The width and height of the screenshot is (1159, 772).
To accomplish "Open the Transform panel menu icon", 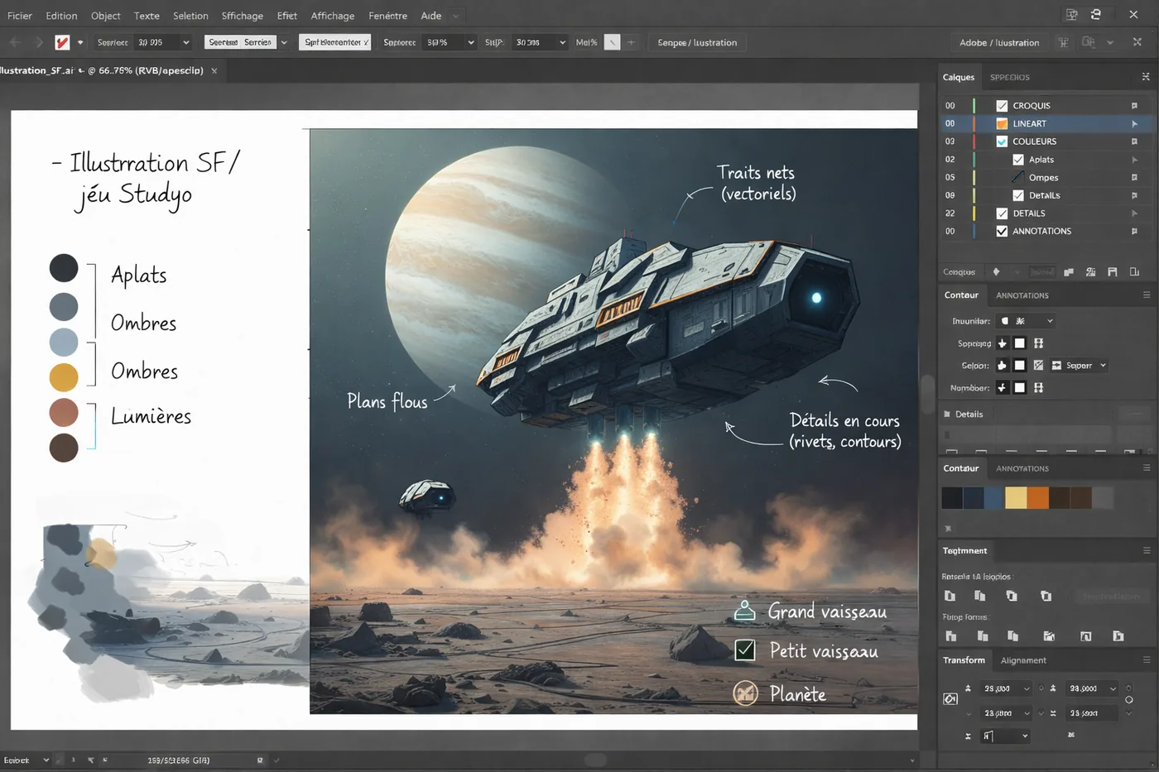I will point(1147,660).
